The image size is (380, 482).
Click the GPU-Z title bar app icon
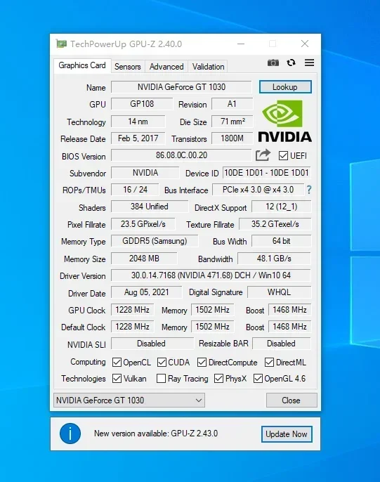point(61,44)
